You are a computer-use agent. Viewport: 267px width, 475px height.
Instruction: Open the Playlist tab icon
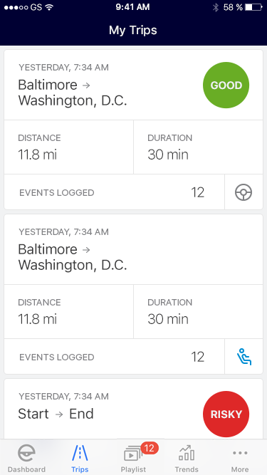(x=133, y=454)
